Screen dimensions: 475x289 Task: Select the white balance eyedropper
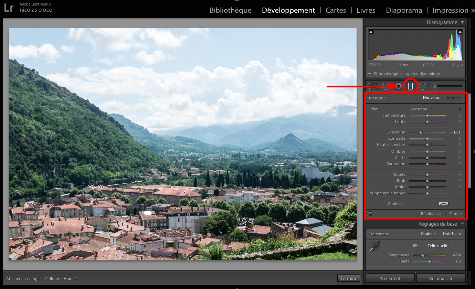[x=374, y=246]
